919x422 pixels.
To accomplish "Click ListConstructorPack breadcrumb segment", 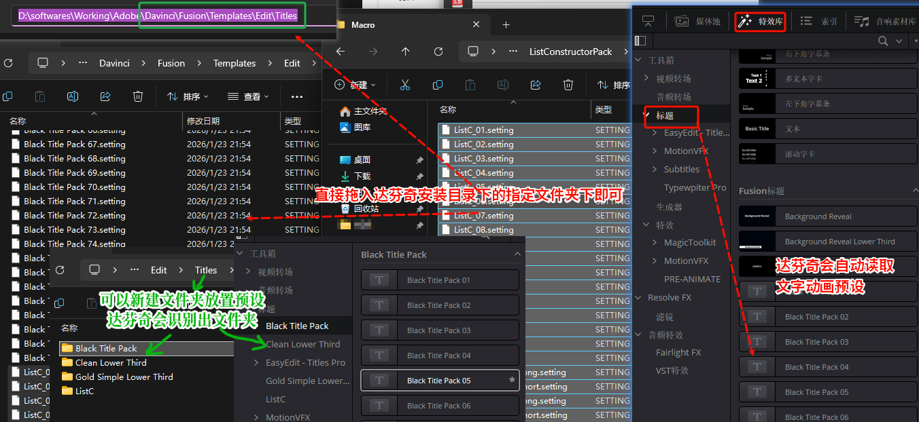I will 571,52.
